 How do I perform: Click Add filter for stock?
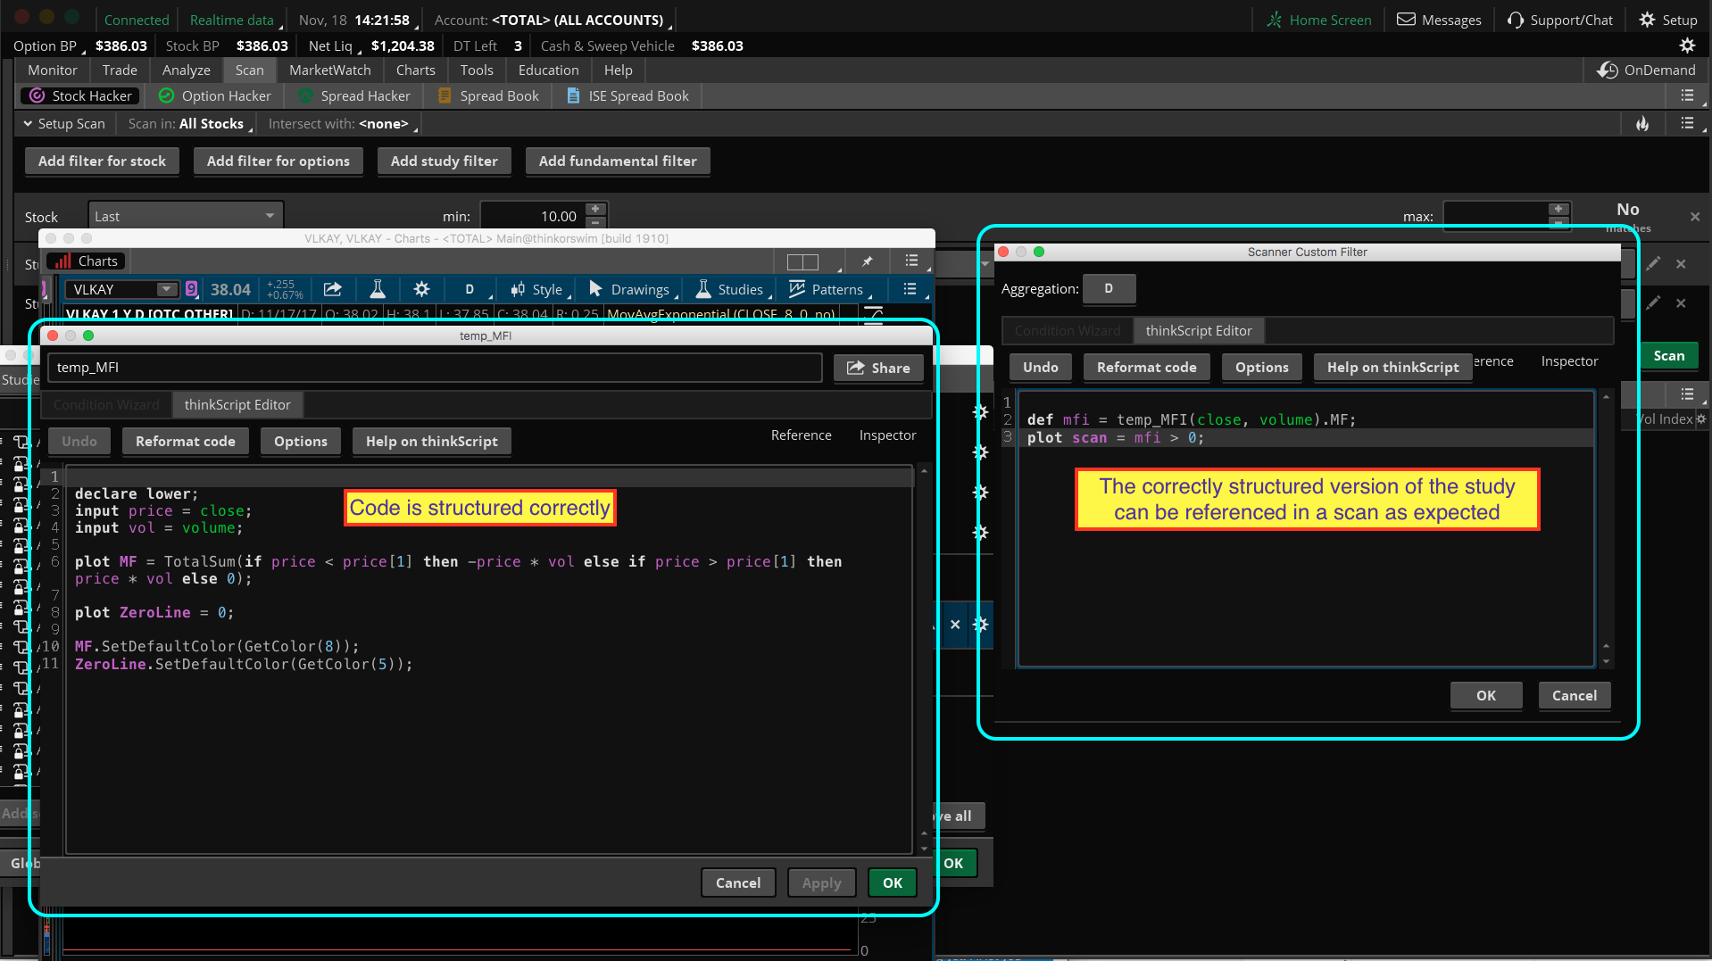coord(102,161)
